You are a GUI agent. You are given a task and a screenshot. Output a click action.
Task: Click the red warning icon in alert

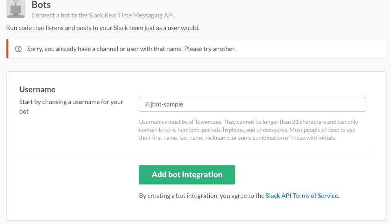coord(18,49)
